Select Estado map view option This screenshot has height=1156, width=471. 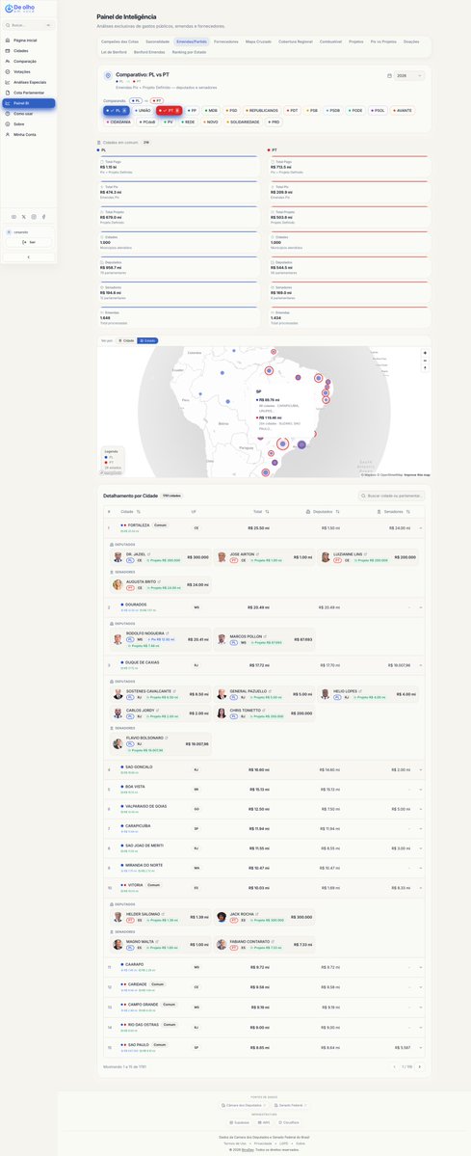click(147, 340)
